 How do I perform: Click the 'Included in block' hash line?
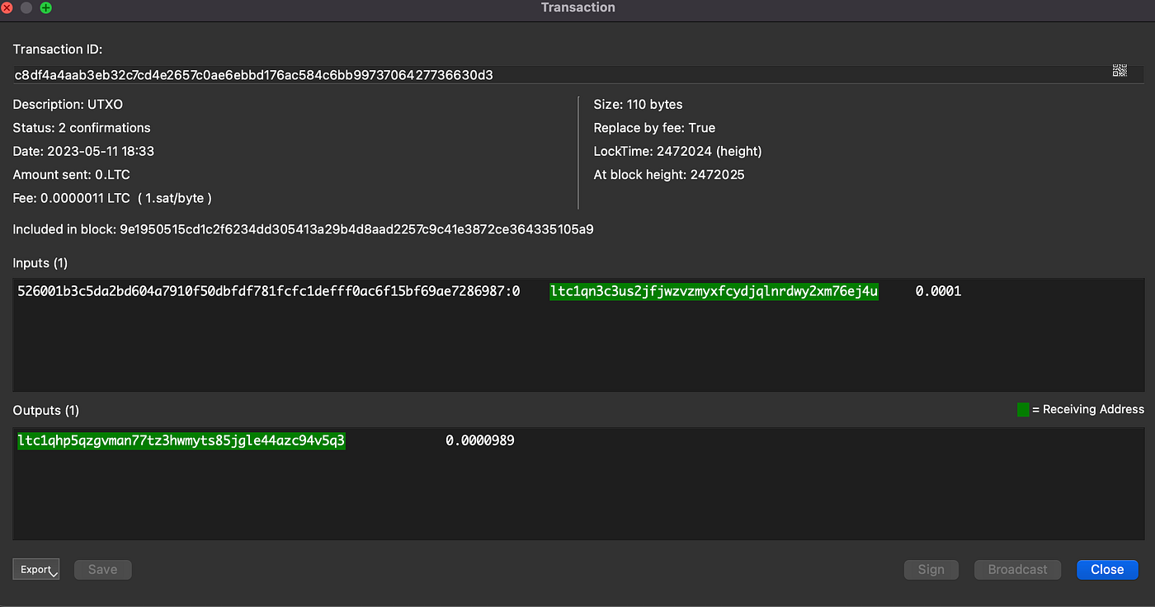pos(304,229)
